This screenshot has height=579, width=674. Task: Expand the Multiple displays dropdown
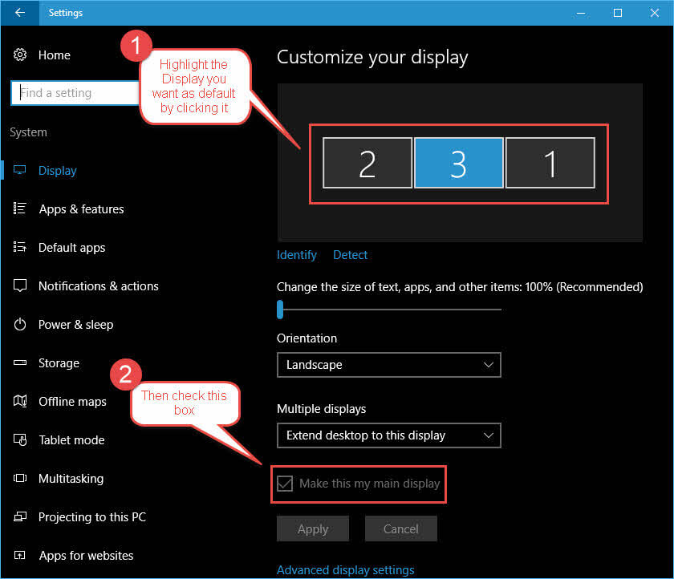click(x=388, y=435)
